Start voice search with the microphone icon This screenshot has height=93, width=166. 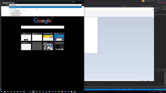[63, 27]
